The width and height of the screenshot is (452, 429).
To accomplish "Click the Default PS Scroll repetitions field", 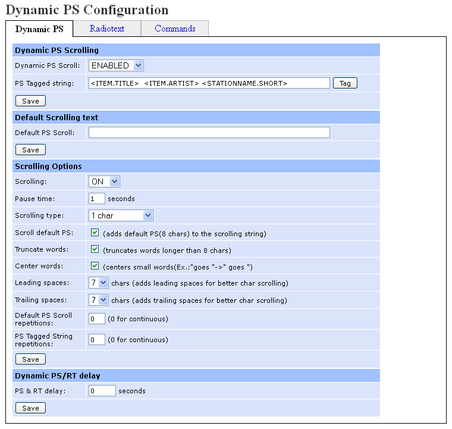I will point(96,319).
